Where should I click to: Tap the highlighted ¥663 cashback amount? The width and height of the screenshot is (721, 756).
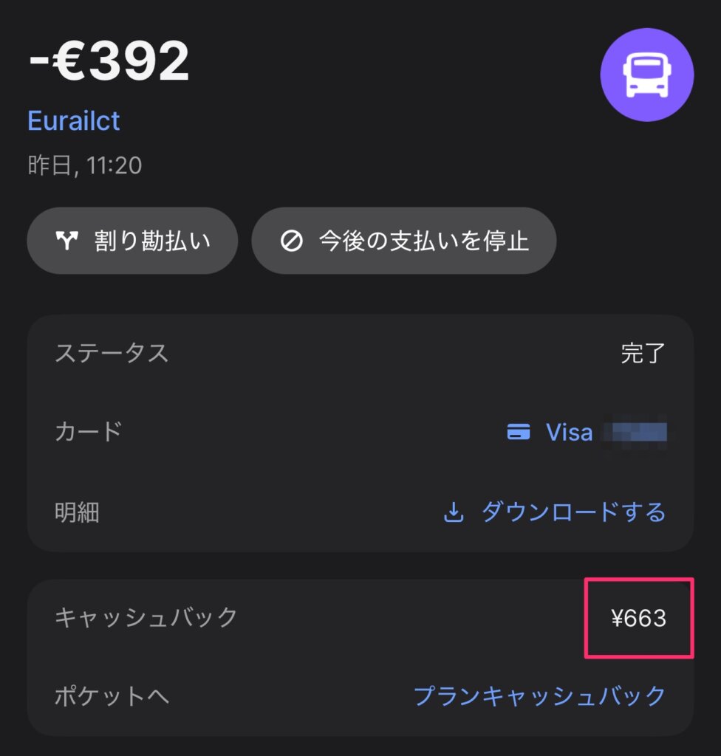pos(638,618)
